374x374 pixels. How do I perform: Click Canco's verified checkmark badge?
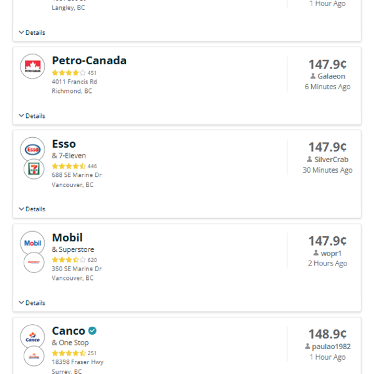92,331
